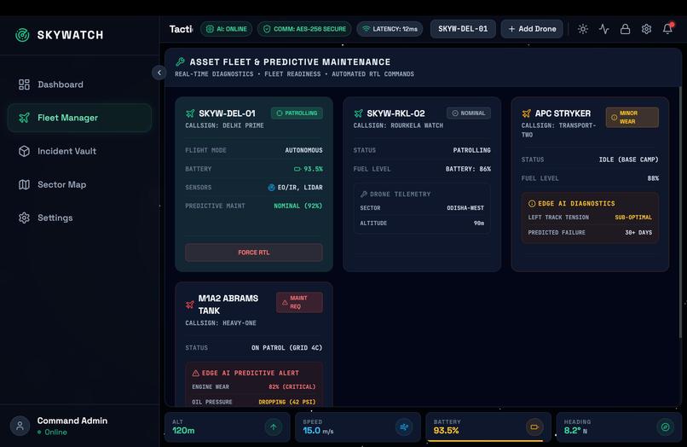The height and width of the screenshot is (447, 687).
Task: Click the PATROLLING badge on SKYW-DEL-01
Action: point(297,113)
